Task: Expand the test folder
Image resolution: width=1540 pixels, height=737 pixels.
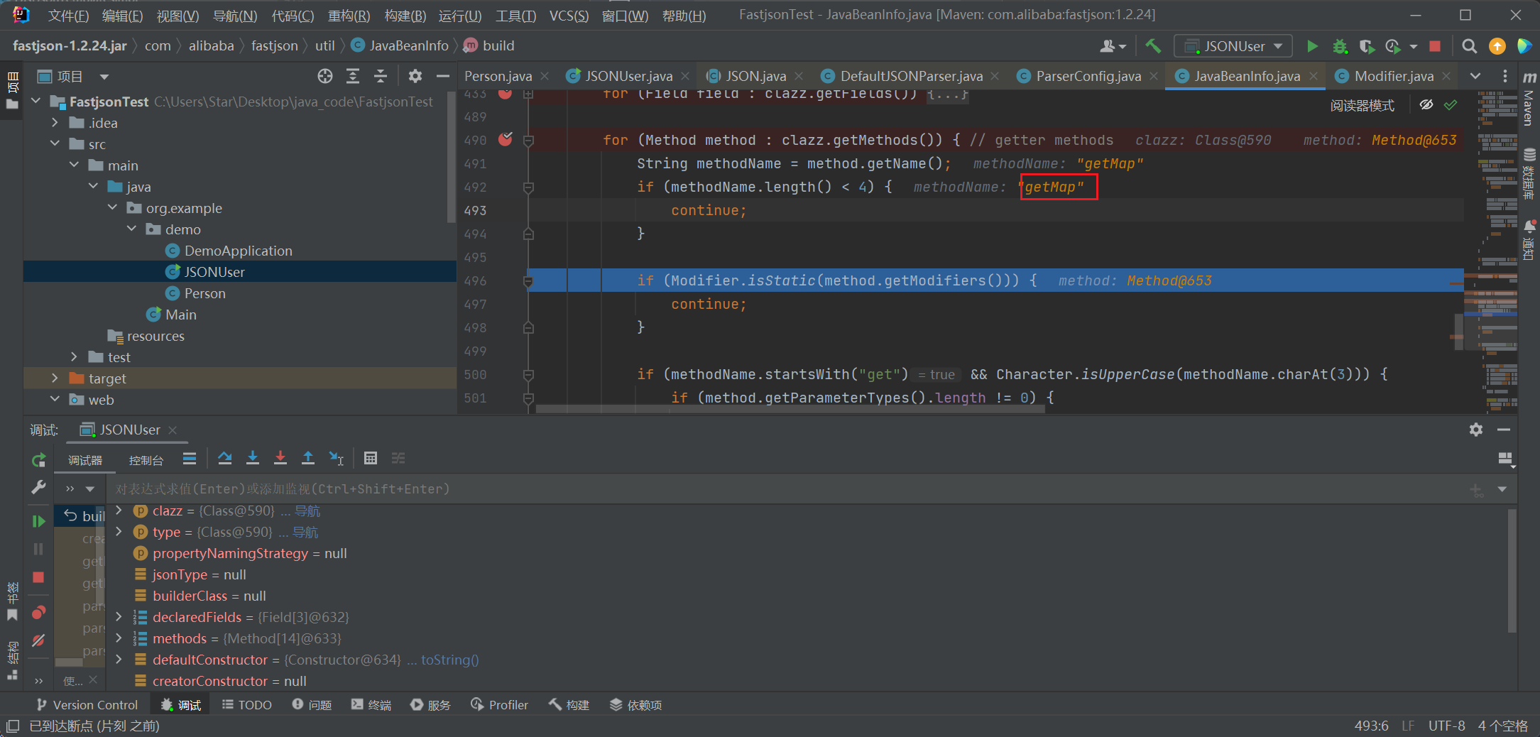Action: pyautogui.click(x=75, y=357)
